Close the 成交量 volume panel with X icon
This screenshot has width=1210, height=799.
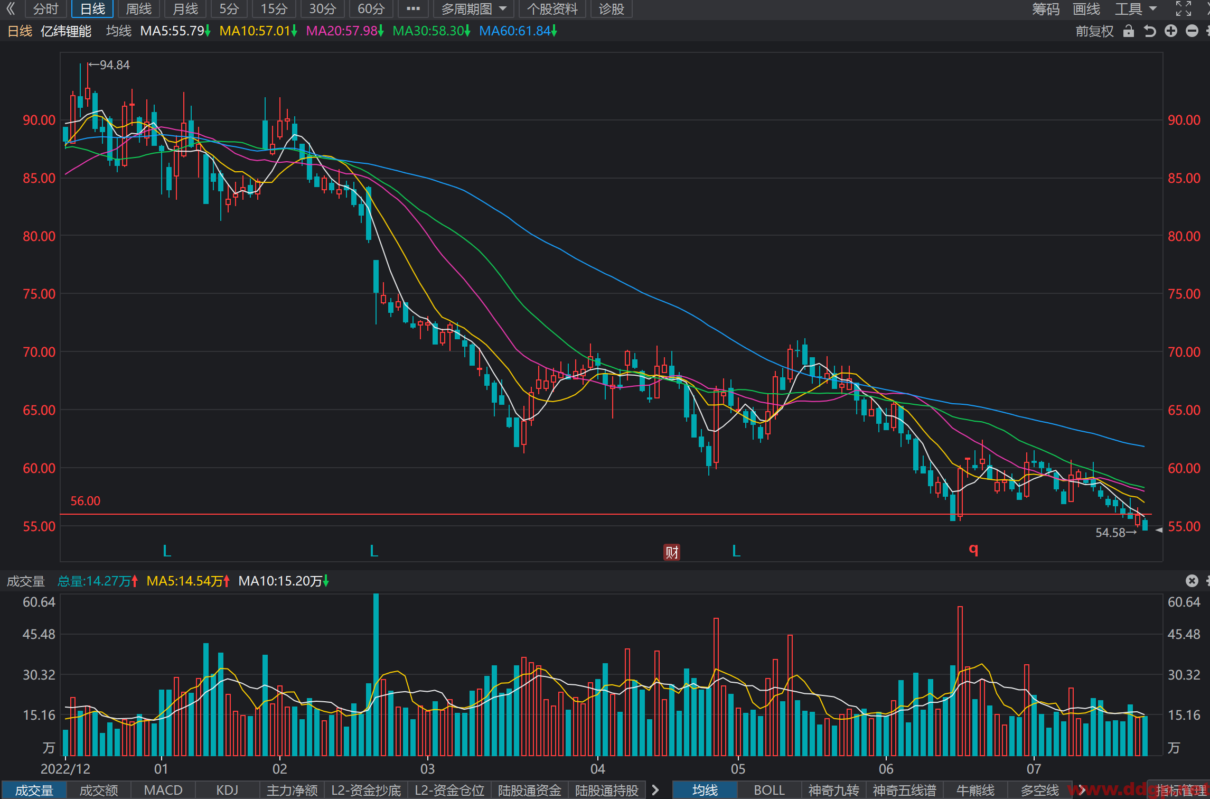(1192, 581)
